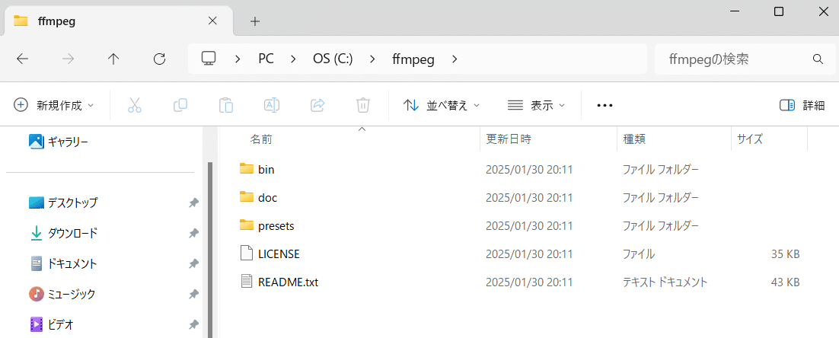Open ギャラリー in navigation pane
This screenshot has height=338, width=839.
click(x=59, y=142)
